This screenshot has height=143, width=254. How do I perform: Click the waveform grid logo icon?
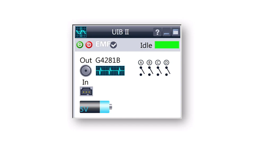point(81,32)
